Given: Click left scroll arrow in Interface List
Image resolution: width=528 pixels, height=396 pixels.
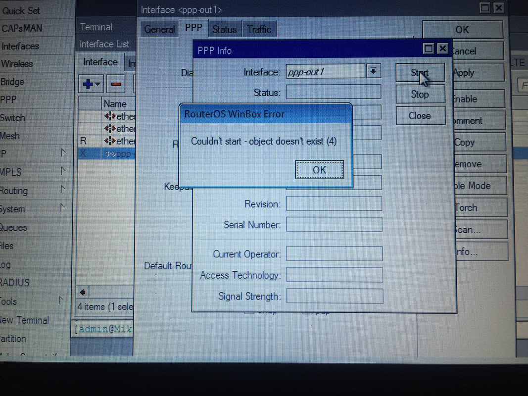Looking at the screenshot, I should (x=83, y=292).
